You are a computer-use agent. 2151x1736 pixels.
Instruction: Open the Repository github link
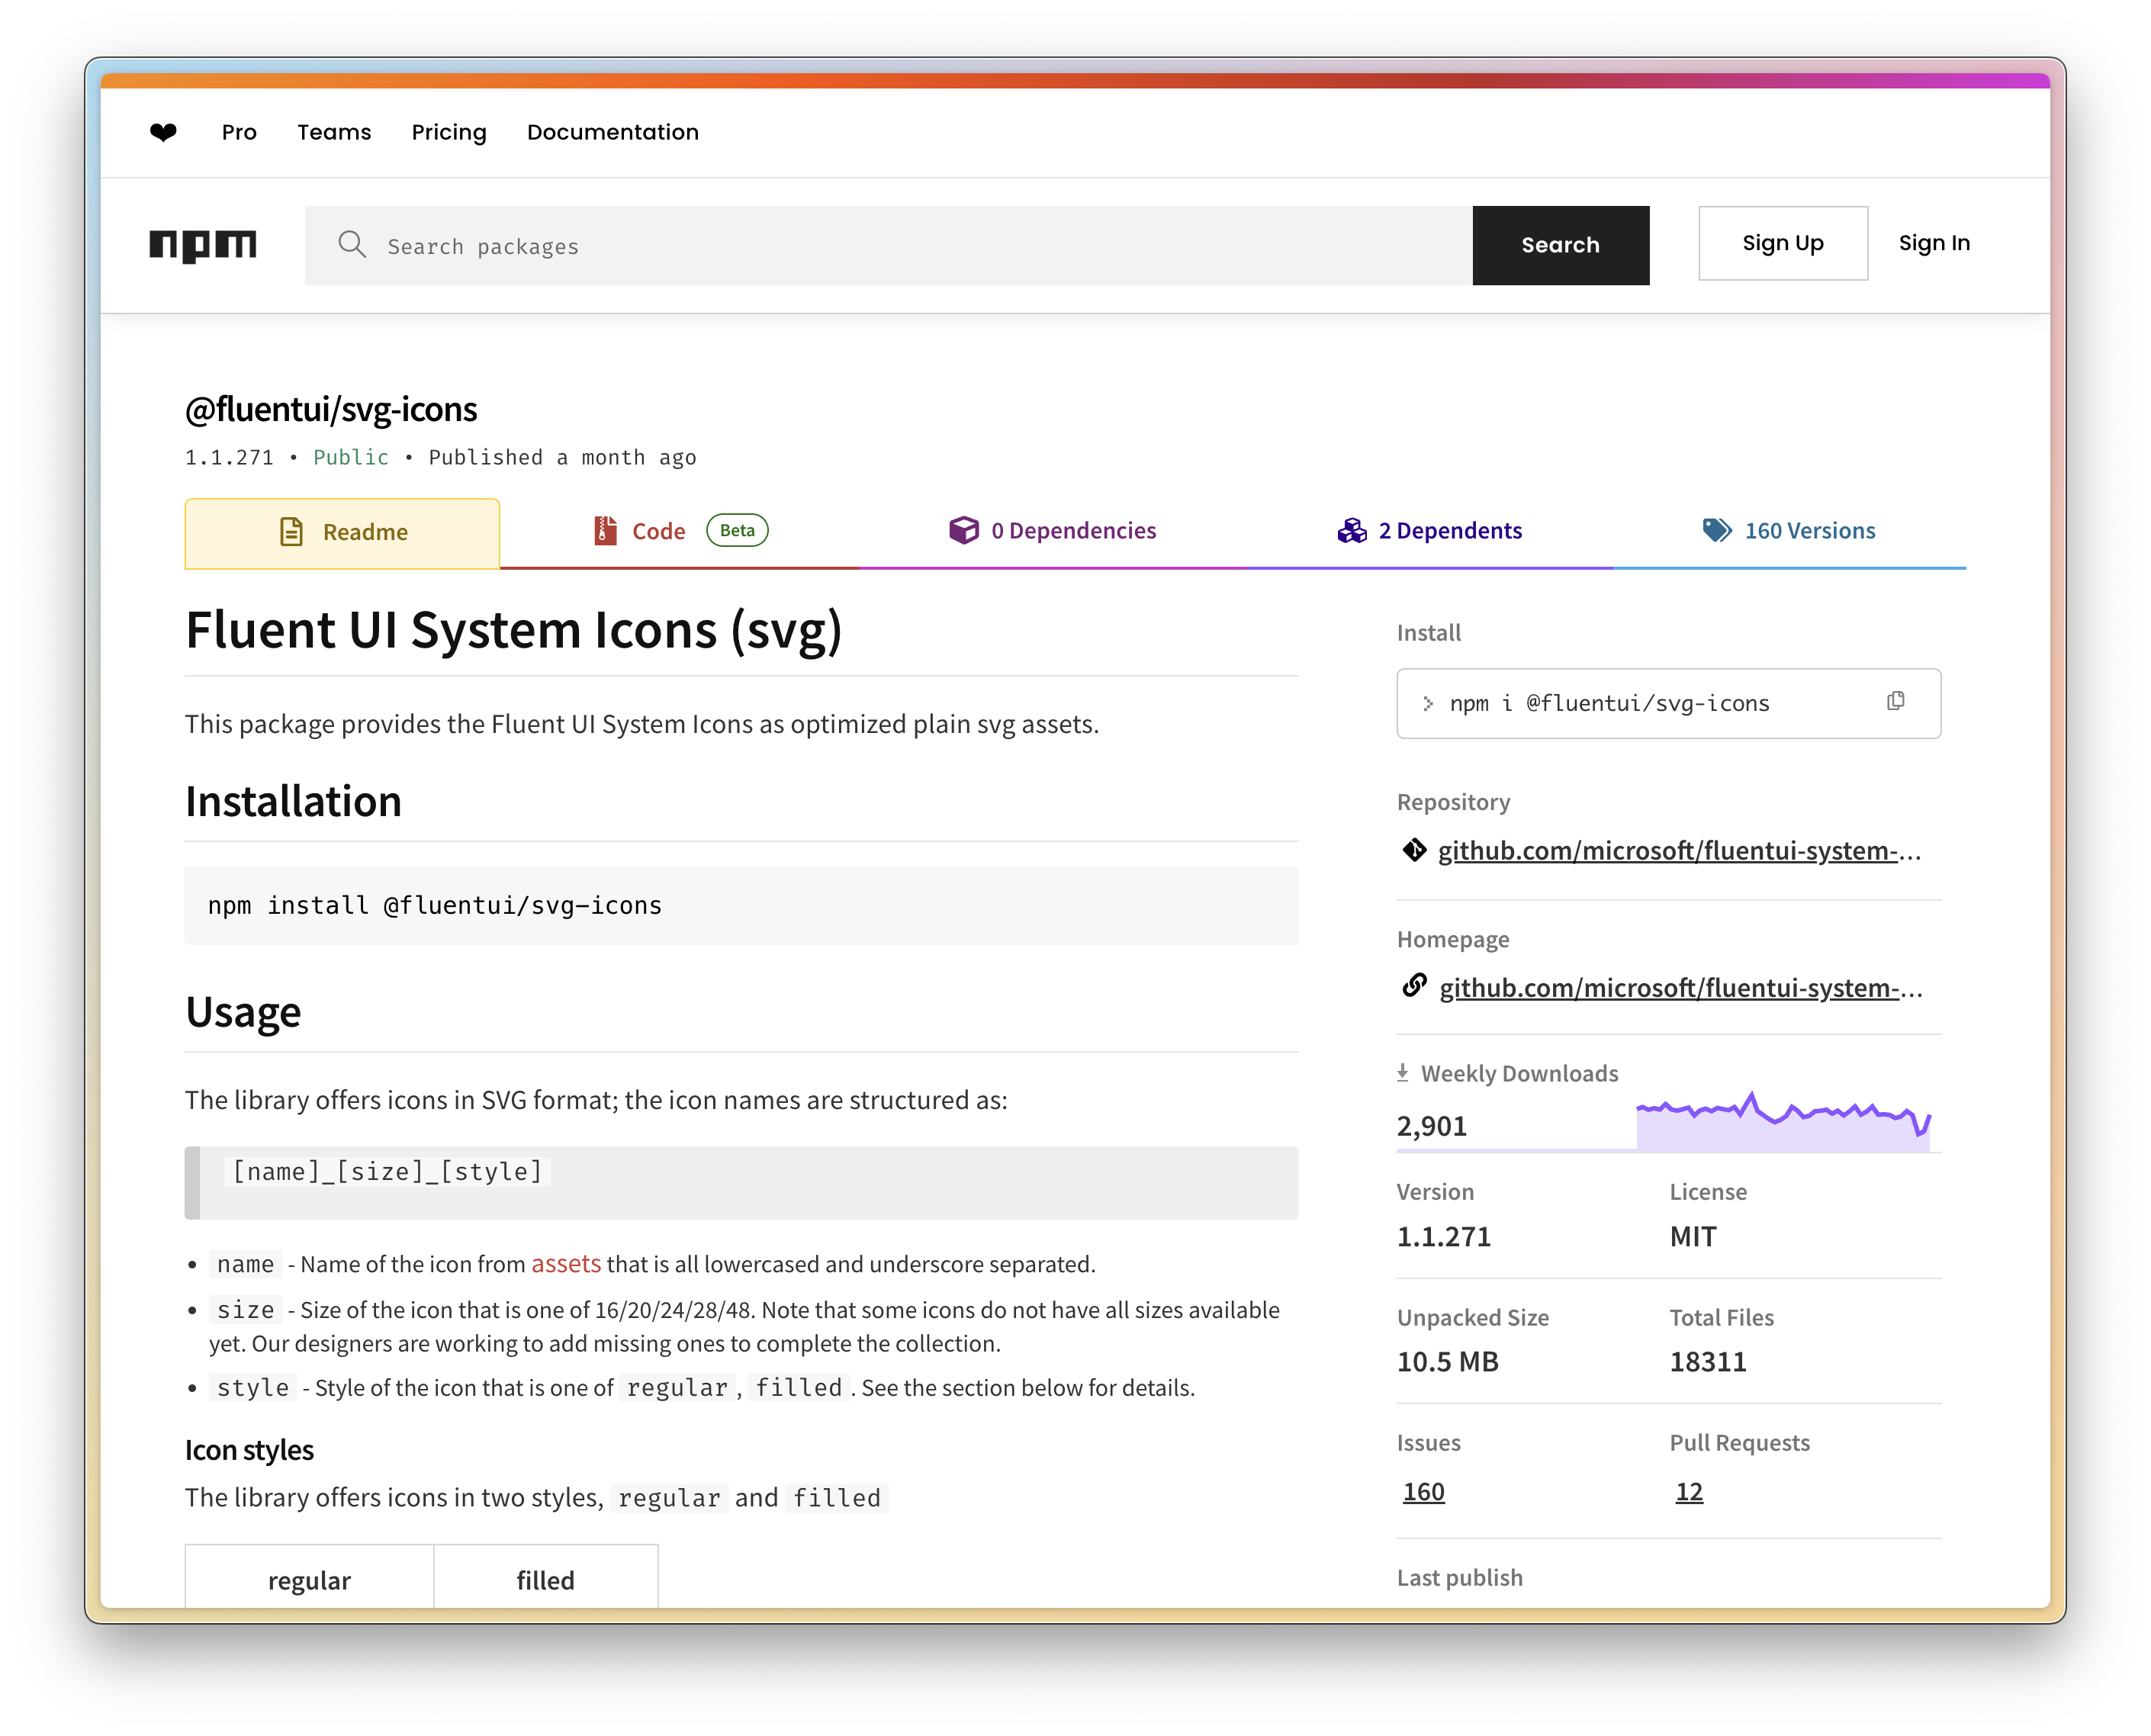(x=1679, y=850)
